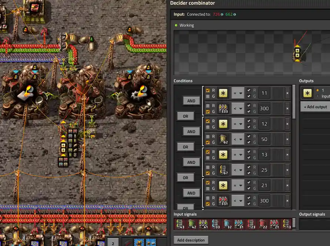Screen dimensions: 330x246
Task: Change the red belt 331 signal slot
Action: point(223,200)
